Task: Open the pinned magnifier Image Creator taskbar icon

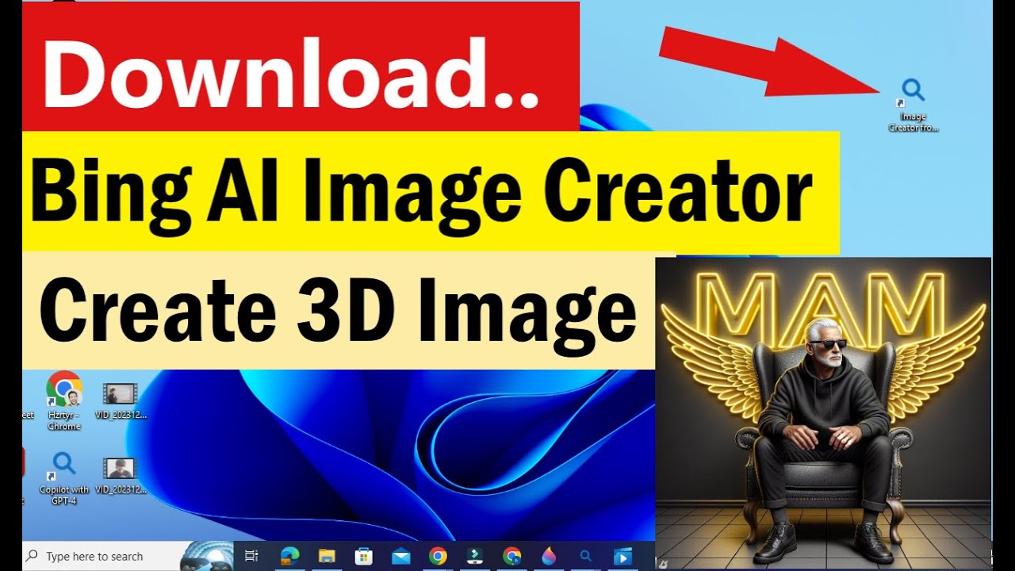Action: point(586,556)
